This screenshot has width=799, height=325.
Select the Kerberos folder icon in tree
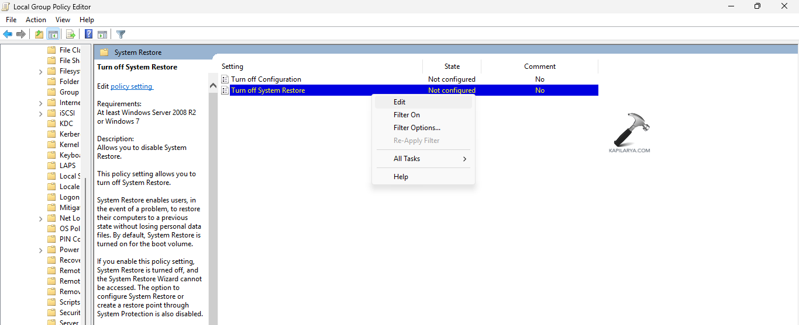[x=51, y=134]
